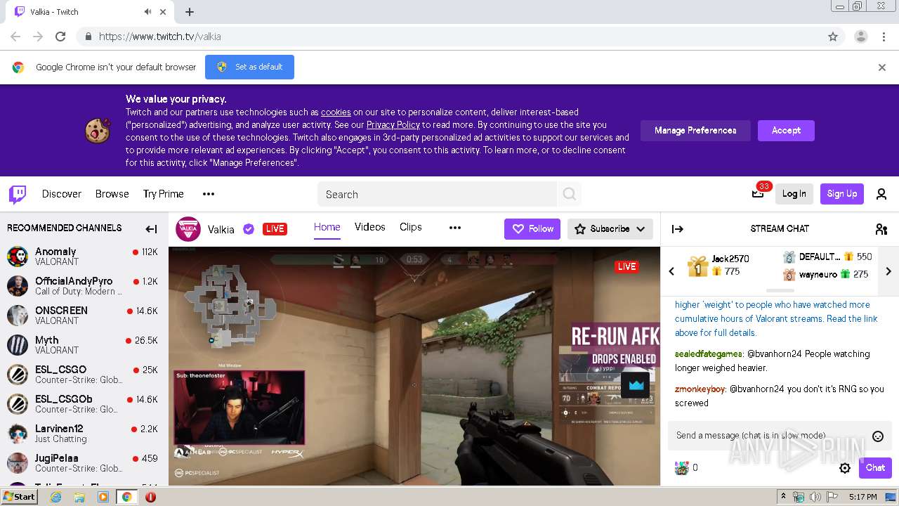Bookmark this page with star icon
Viewport: 899px width, 506px height.
833,37
